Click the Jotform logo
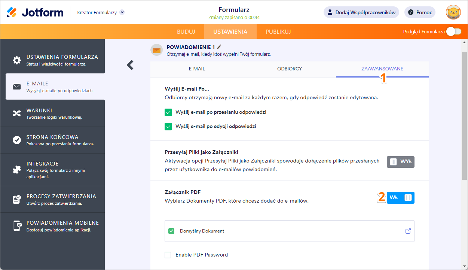Screen dimensions: 468x270 pos(35,12)
